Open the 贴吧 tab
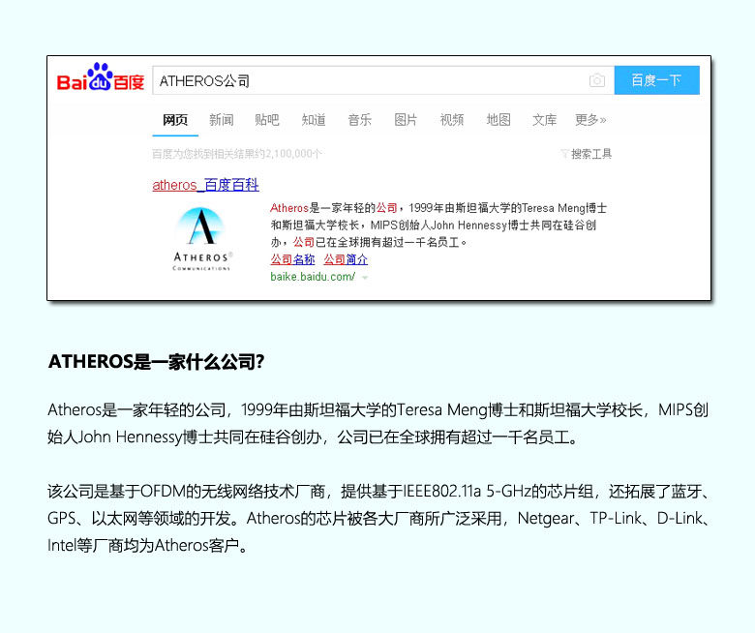 pyautogui.click(x=267, y=120)
